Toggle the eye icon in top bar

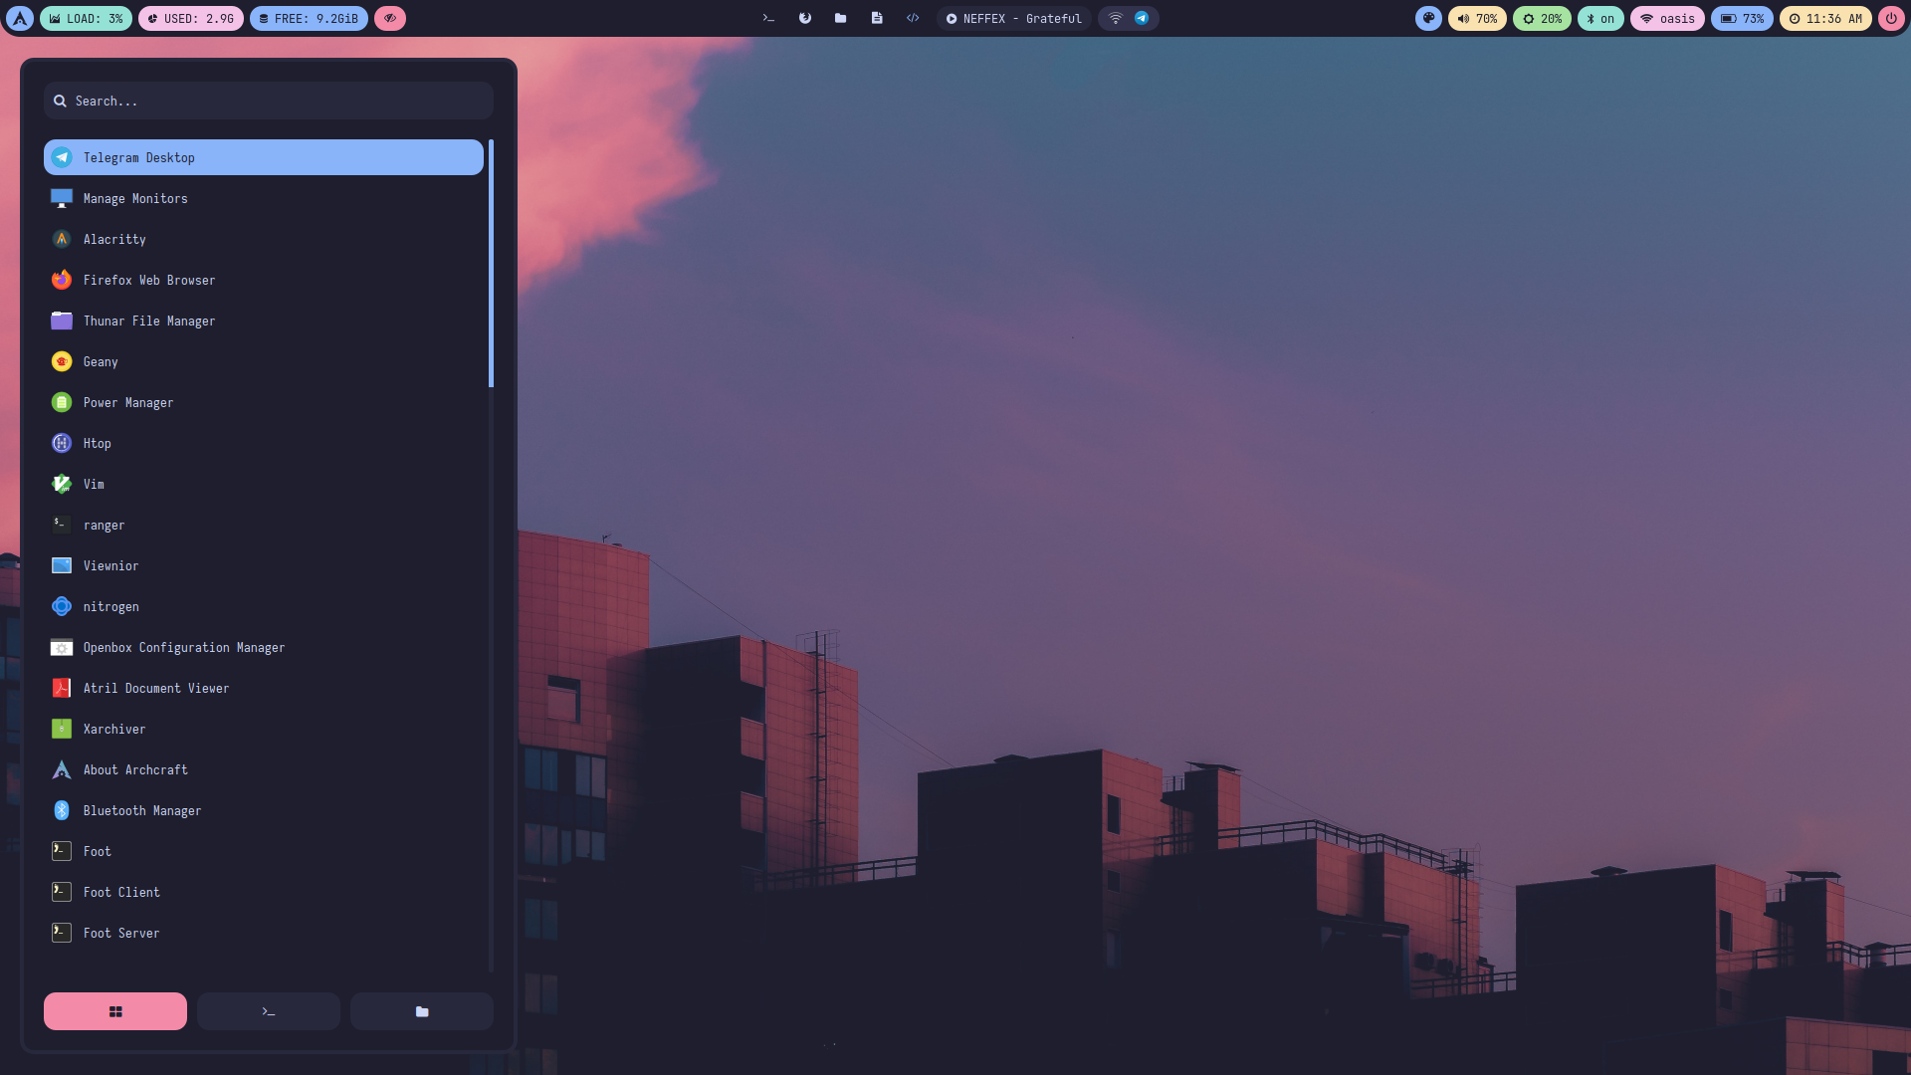(390, 18)
